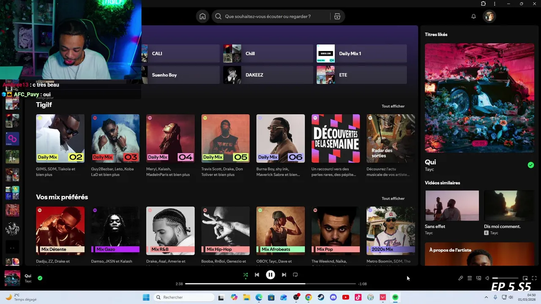Toggle shuffle playback
541x304 pixels.
pyautogui.click(x=246, y=275)
